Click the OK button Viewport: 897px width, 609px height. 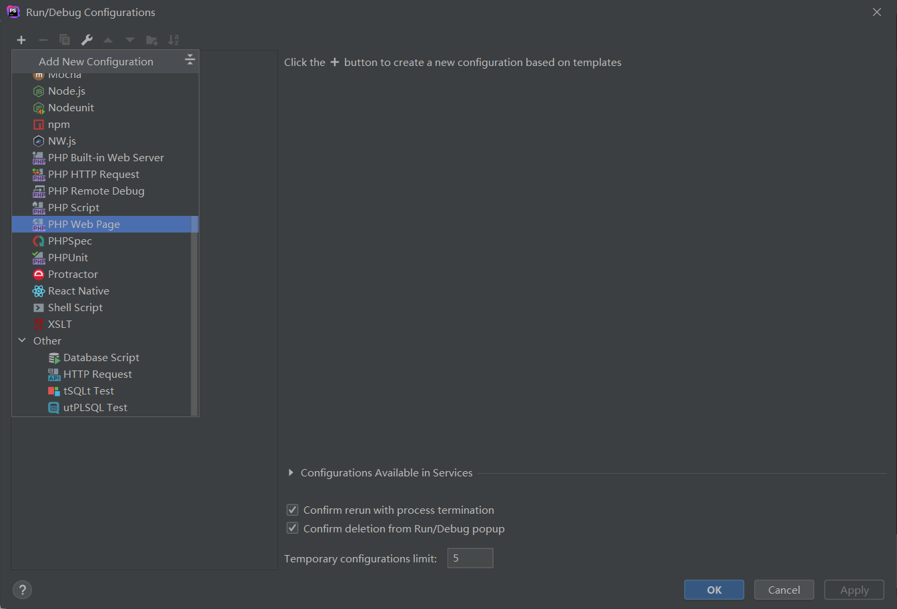[714, 590]
